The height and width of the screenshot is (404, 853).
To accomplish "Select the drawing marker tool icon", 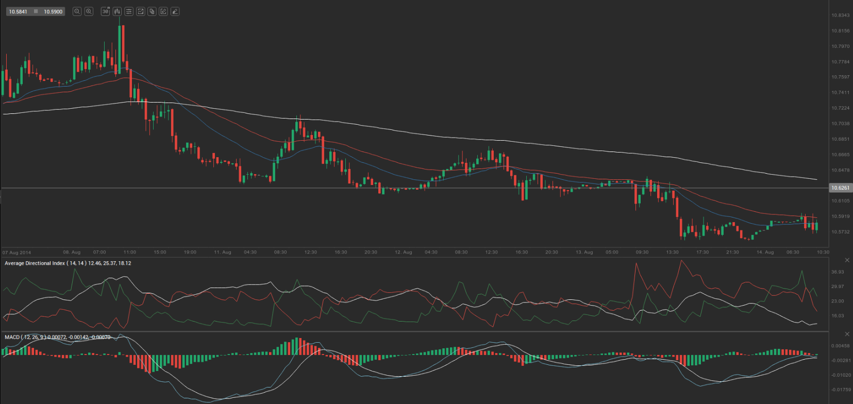I will point(175,11).
